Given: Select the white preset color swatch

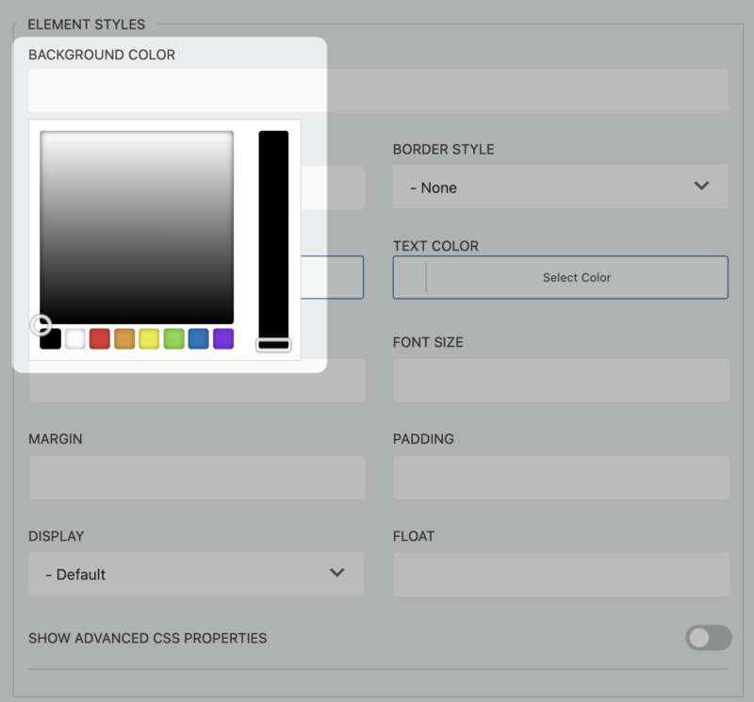Looking at the screenshot, I should coord(74,338).
